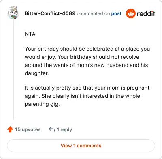Click the word "daughter." ending the paragraph
The image size is (162, 159).
[x=37, y=73]
